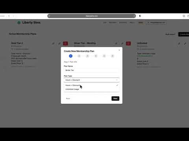
Task: Click the pin icon for Unlimited plan
Action: [x=179, y=43]
